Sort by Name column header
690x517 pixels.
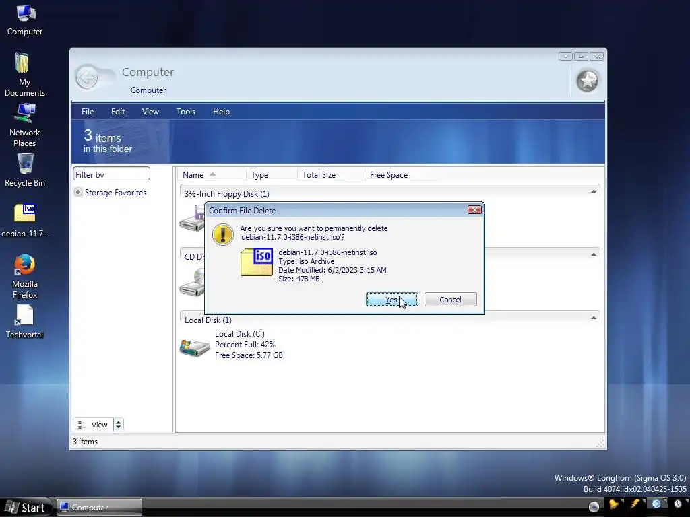(x=211, y=174)
